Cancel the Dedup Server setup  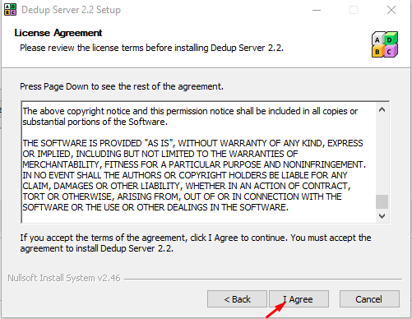click(369, 298)
